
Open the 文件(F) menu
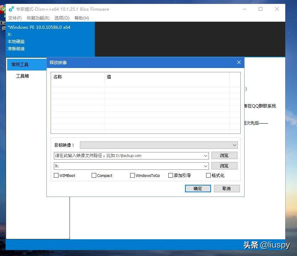tap(15, 18)
